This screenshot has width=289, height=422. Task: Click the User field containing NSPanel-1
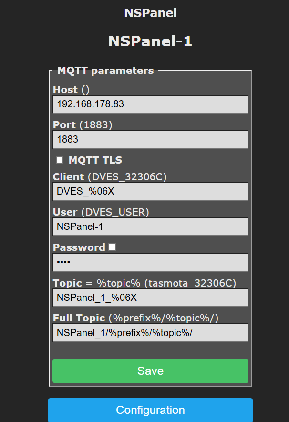(x=150, y=226)
